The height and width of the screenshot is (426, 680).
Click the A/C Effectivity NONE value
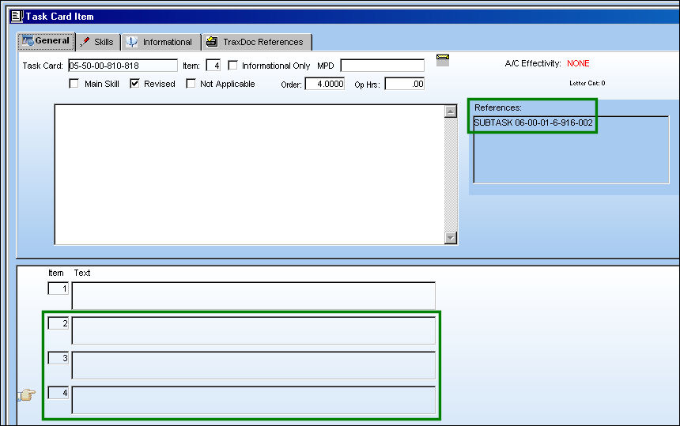(578, 63)
